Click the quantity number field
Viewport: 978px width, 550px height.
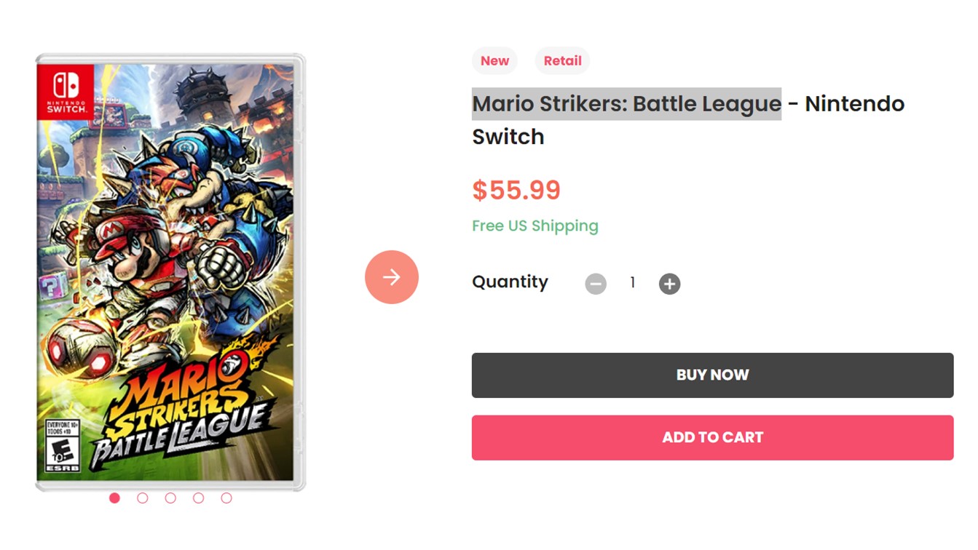point(633,283)
